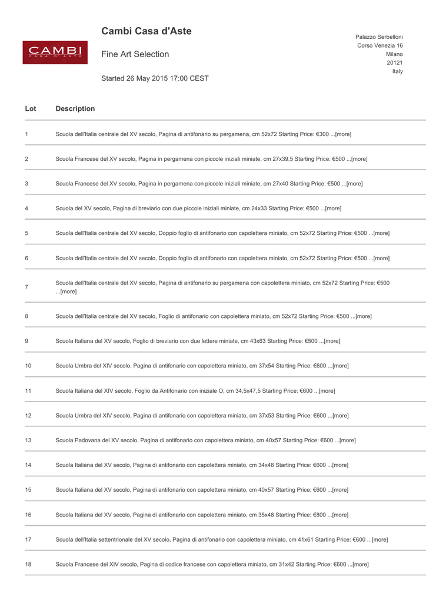The image size is (426, 603).
Task: Expand lot 2 [more] link
Action: click(359, 159)
